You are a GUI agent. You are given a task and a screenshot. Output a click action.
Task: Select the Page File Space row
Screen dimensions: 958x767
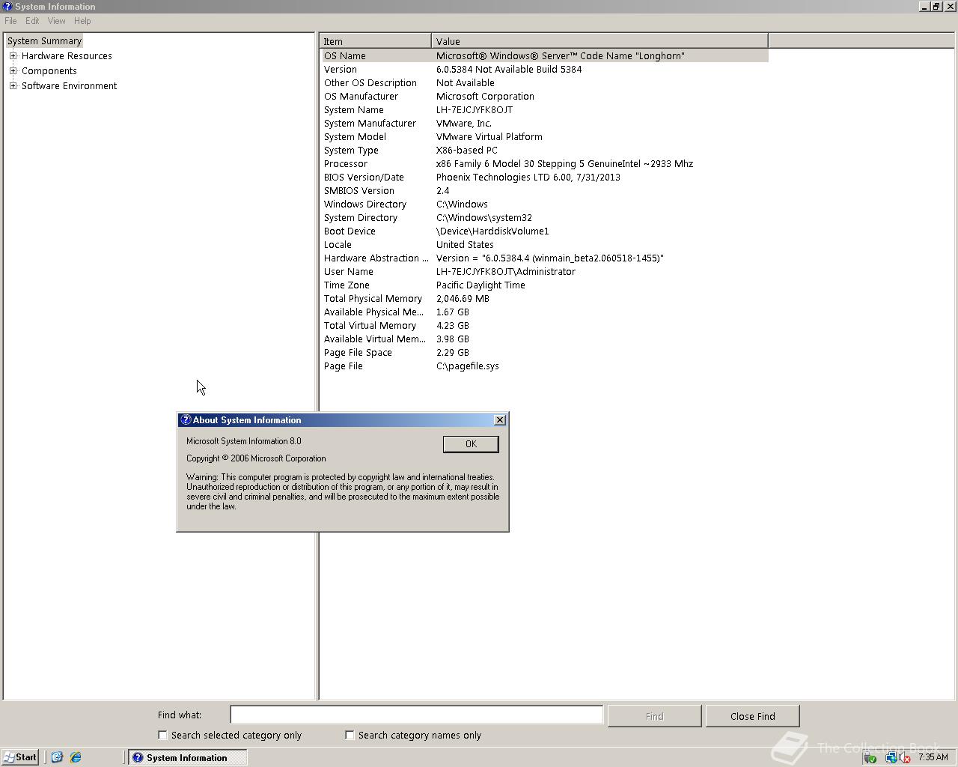(x=545, y=353)
